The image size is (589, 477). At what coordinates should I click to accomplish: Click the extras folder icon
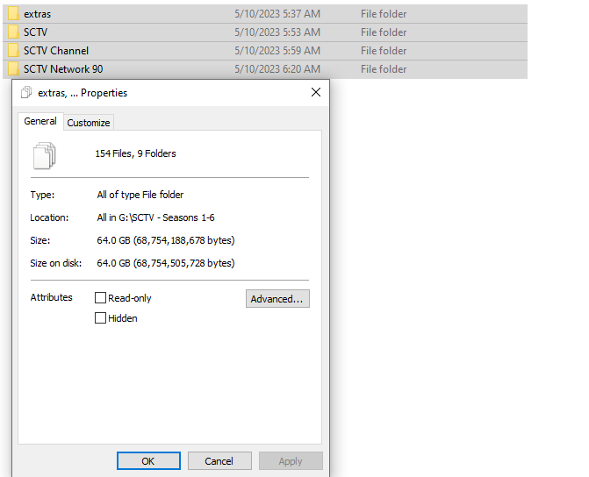point(13,14)
